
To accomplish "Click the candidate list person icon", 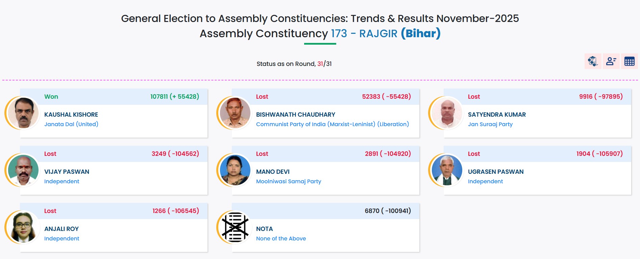I will 611,61.
